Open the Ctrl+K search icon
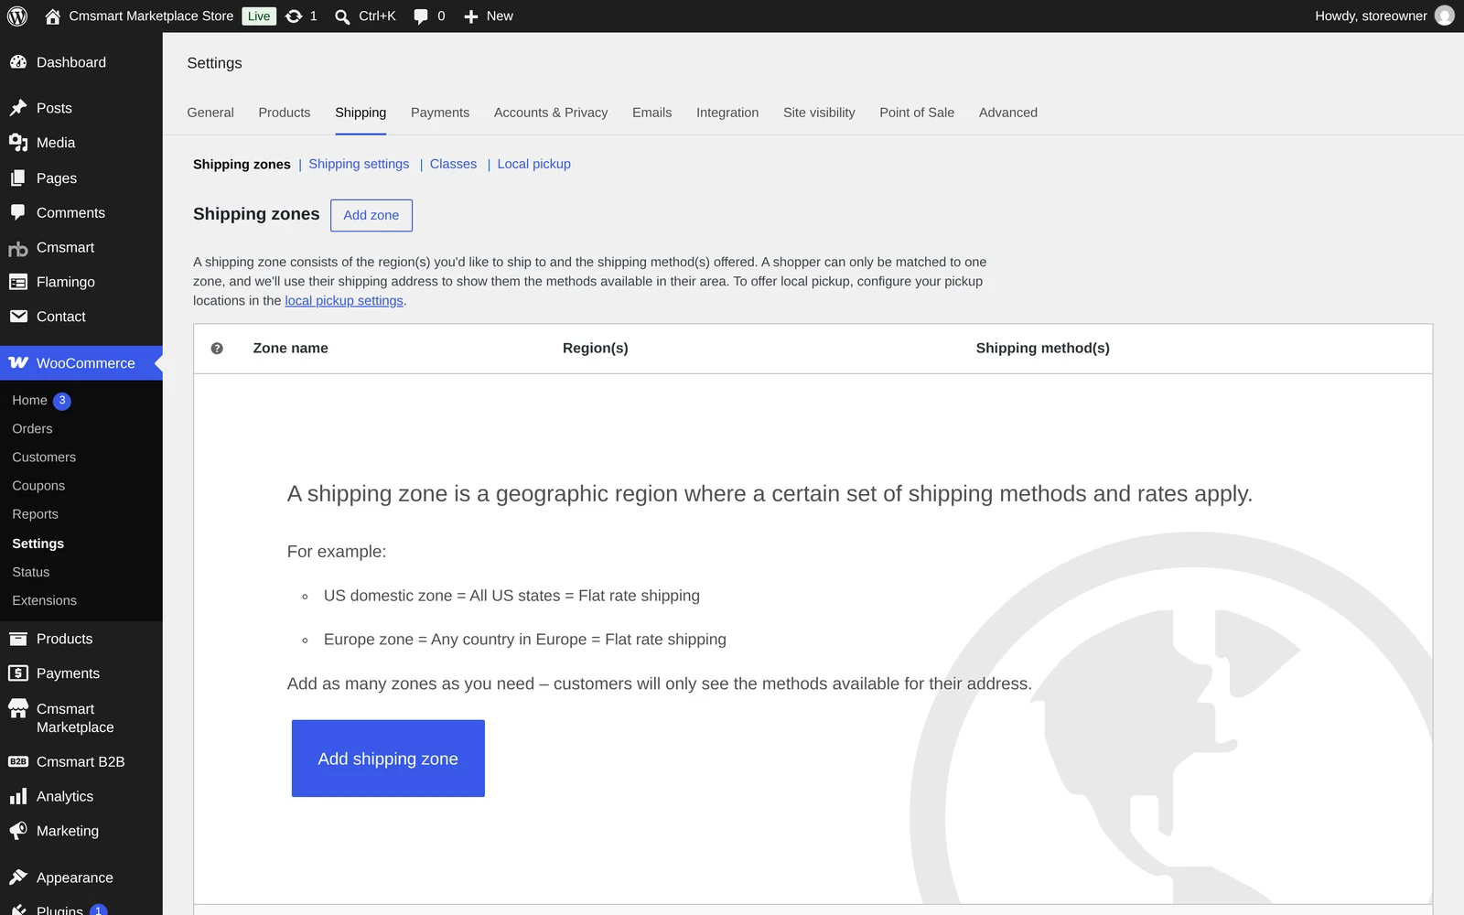Screen dimensions: 1464x915 coord(342,16)
